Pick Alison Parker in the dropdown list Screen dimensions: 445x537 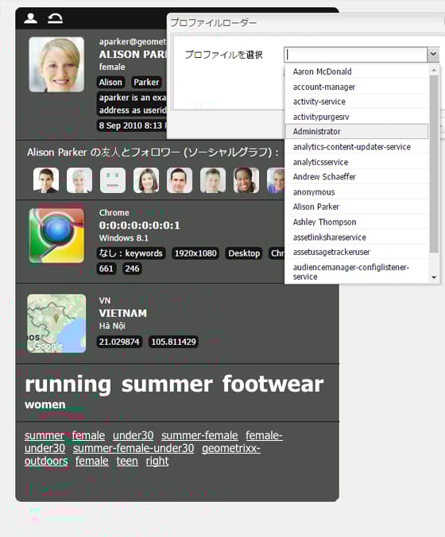pyautogui.click(x=357, y=207)
